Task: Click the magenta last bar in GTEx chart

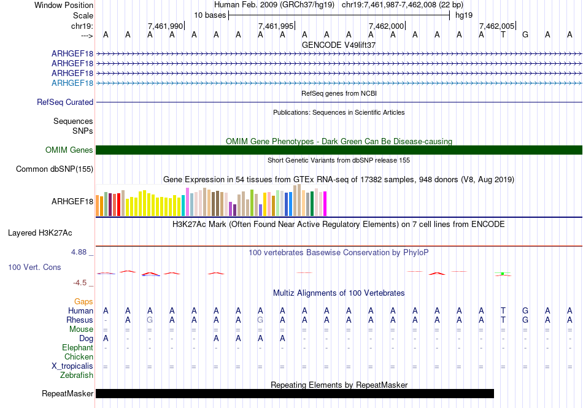Action: click(x=325, y=204)
